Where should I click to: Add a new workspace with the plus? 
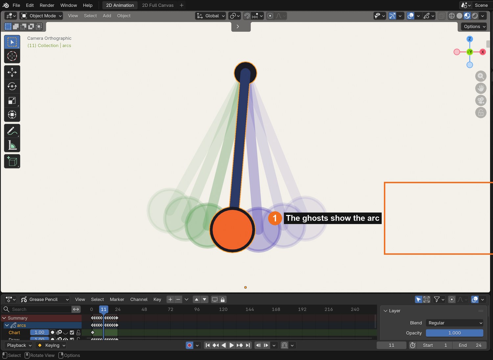click(x=181, y=5)
